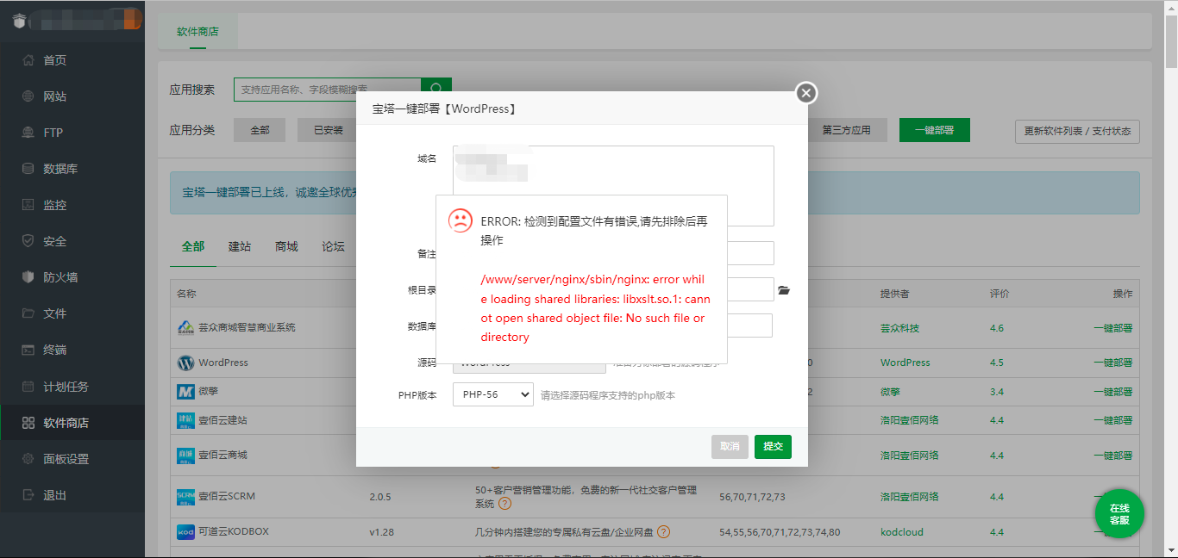Viewport: 1178px width, 558px height.
Task: Click 一键部署 link in the 壹佰云建站 row
Action: coord(1112,420)
